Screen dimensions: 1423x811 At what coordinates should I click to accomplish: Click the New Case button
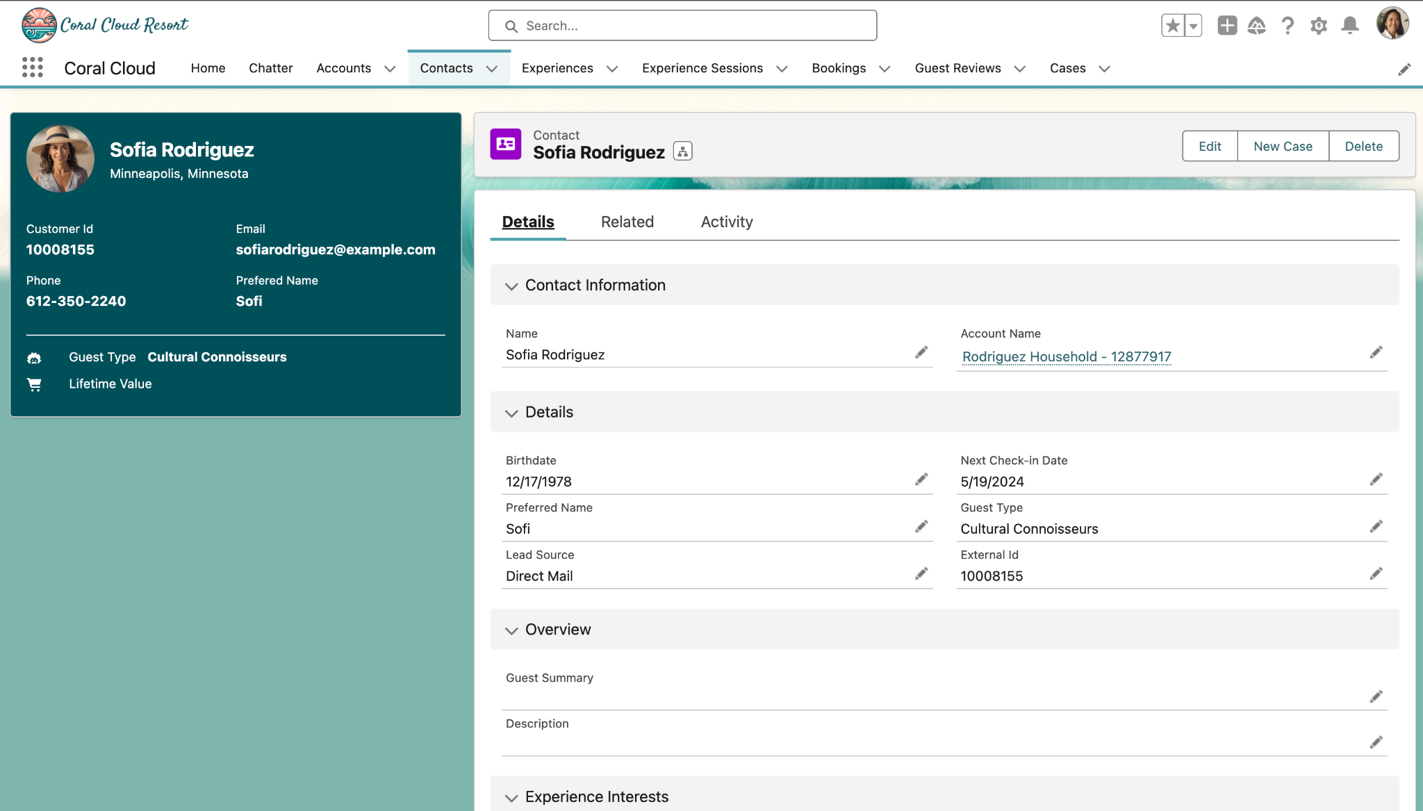pyautogui.click(x=1283, y=146)
